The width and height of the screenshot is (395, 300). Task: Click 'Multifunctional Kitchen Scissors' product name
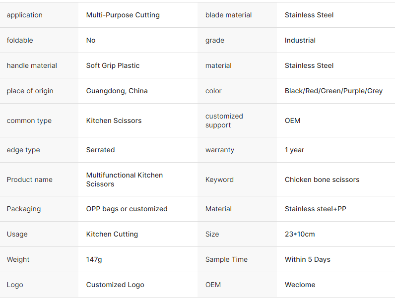[x=124, y=180]
